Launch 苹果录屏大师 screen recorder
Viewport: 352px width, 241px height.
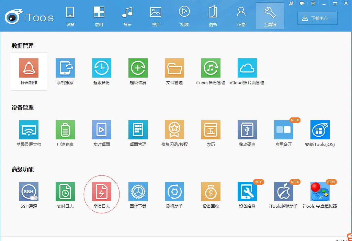pos(29,133)
